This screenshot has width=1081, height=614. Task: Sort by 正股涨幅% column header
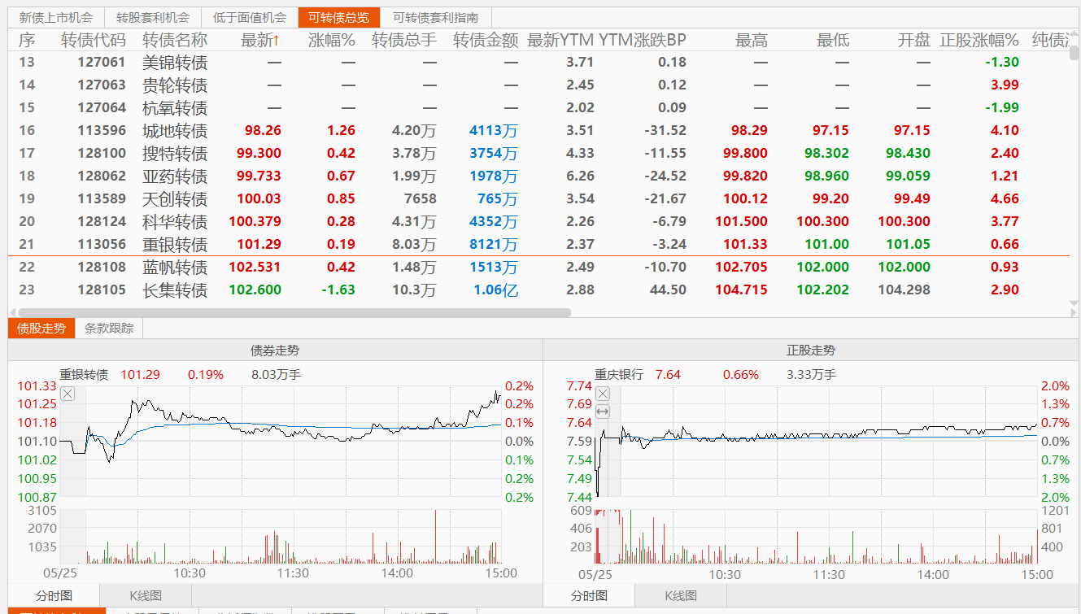[979, 40]
